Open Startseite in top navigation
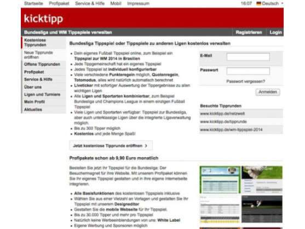 33,3
